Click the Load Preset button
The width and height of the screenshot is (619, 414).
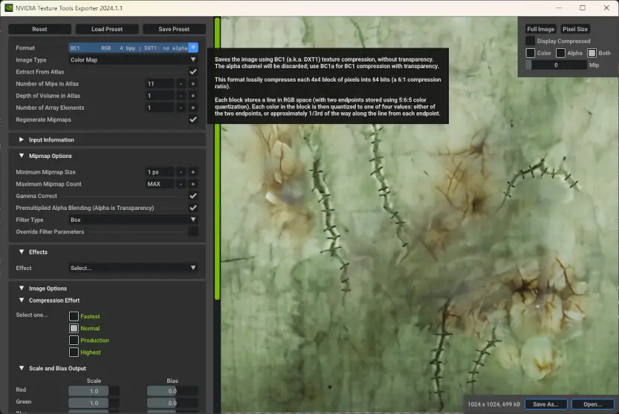(107, 29)
